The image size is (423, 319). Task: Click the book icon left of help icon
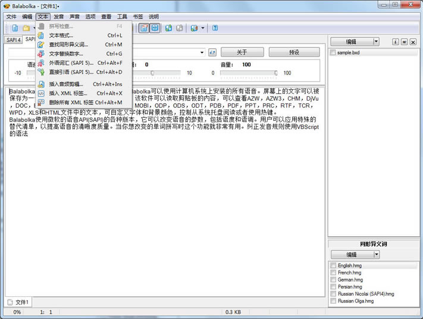pyautogui.click(x=194, y=28)
